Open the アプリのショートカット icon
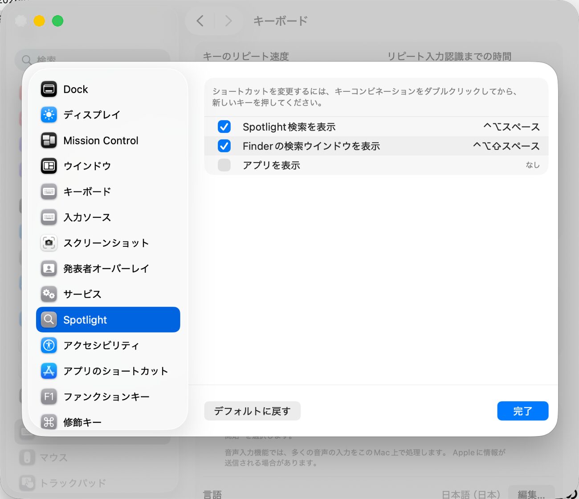 [x=49, y=371]
